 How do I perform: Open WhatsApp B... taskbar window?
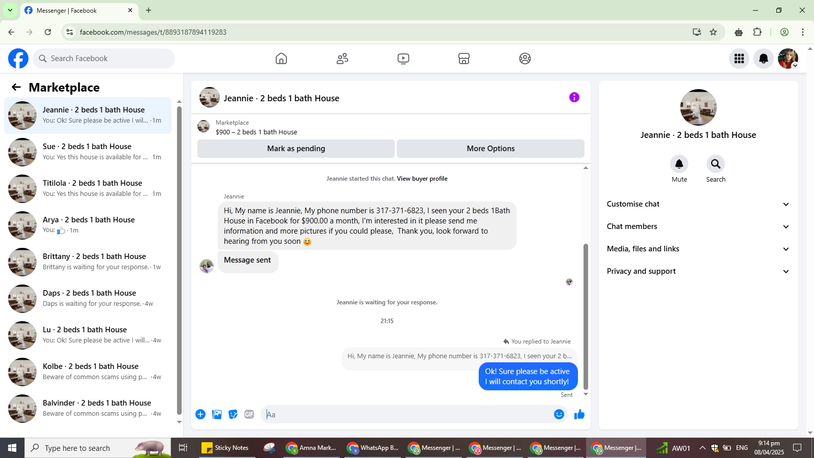pos(373,448)
